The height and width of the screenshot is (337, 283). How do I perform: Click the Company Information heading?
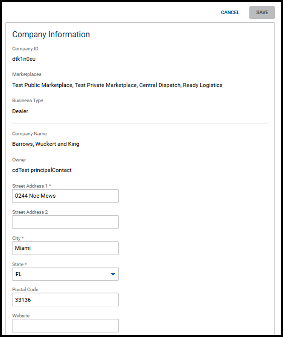tap(51, 35)
